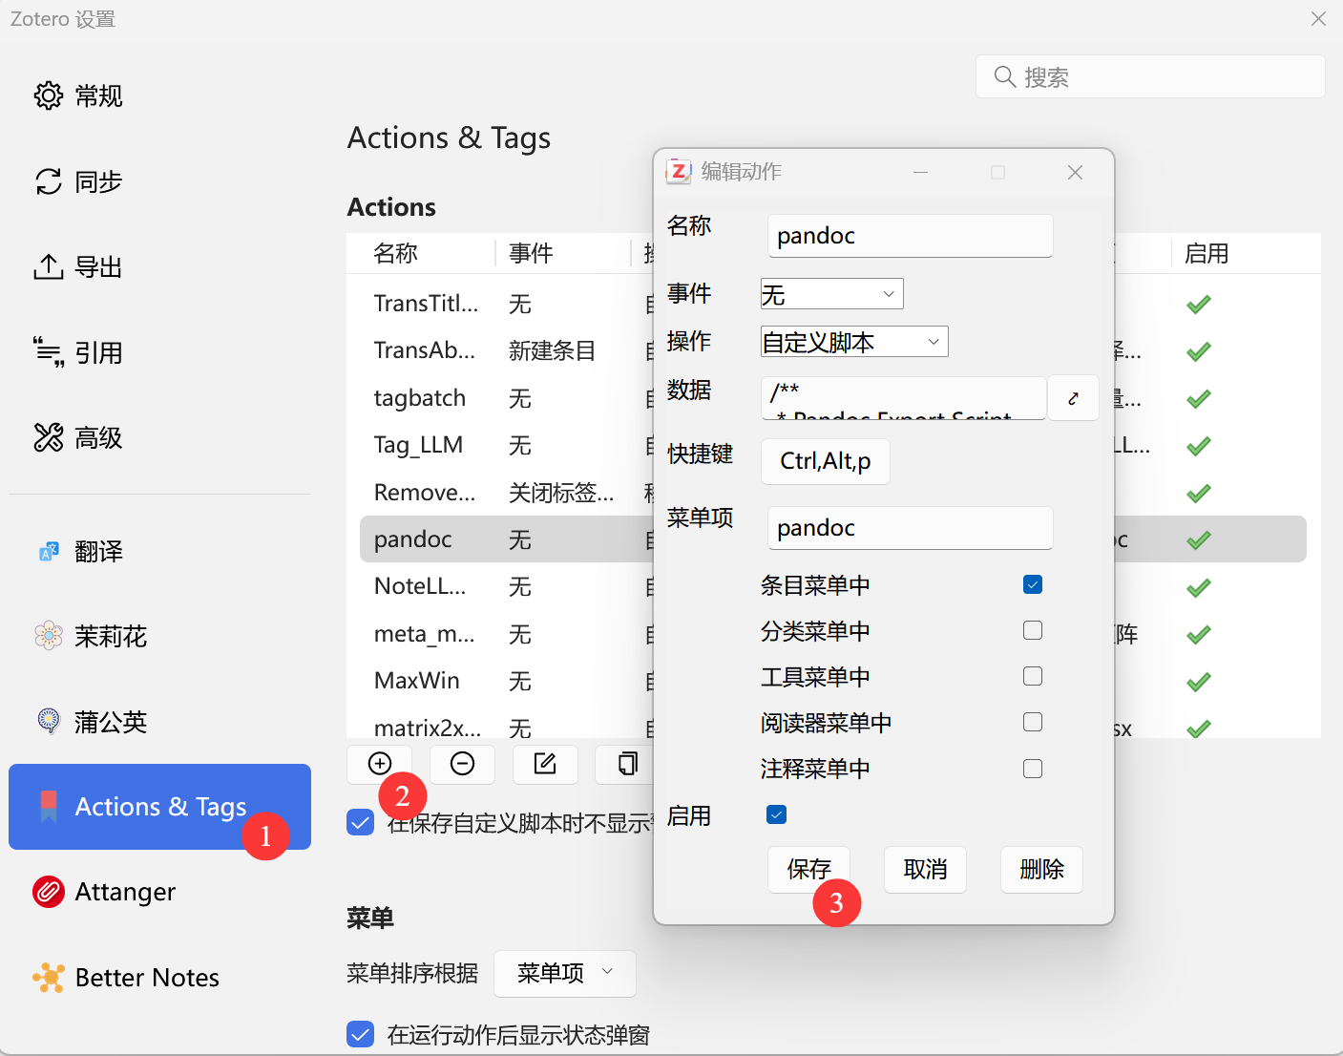Click the upload icon for 导出
This screenshot has width=1343, height=1056.
49,267
